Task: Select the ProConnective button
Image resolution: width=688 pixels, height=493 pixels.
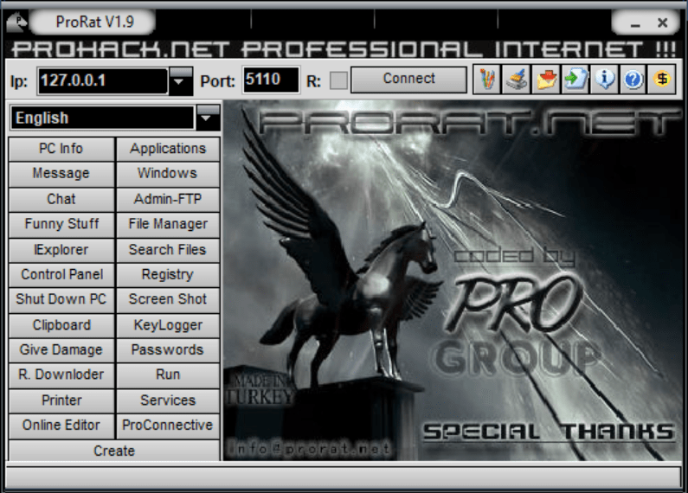Action: [168, 426]
